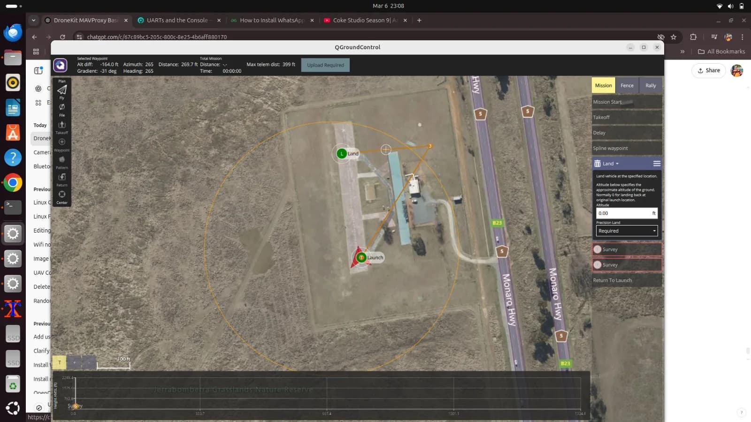This screenshot has width=751, height=422.
Task: Select Mission Start item
Action: click(627, 102)
